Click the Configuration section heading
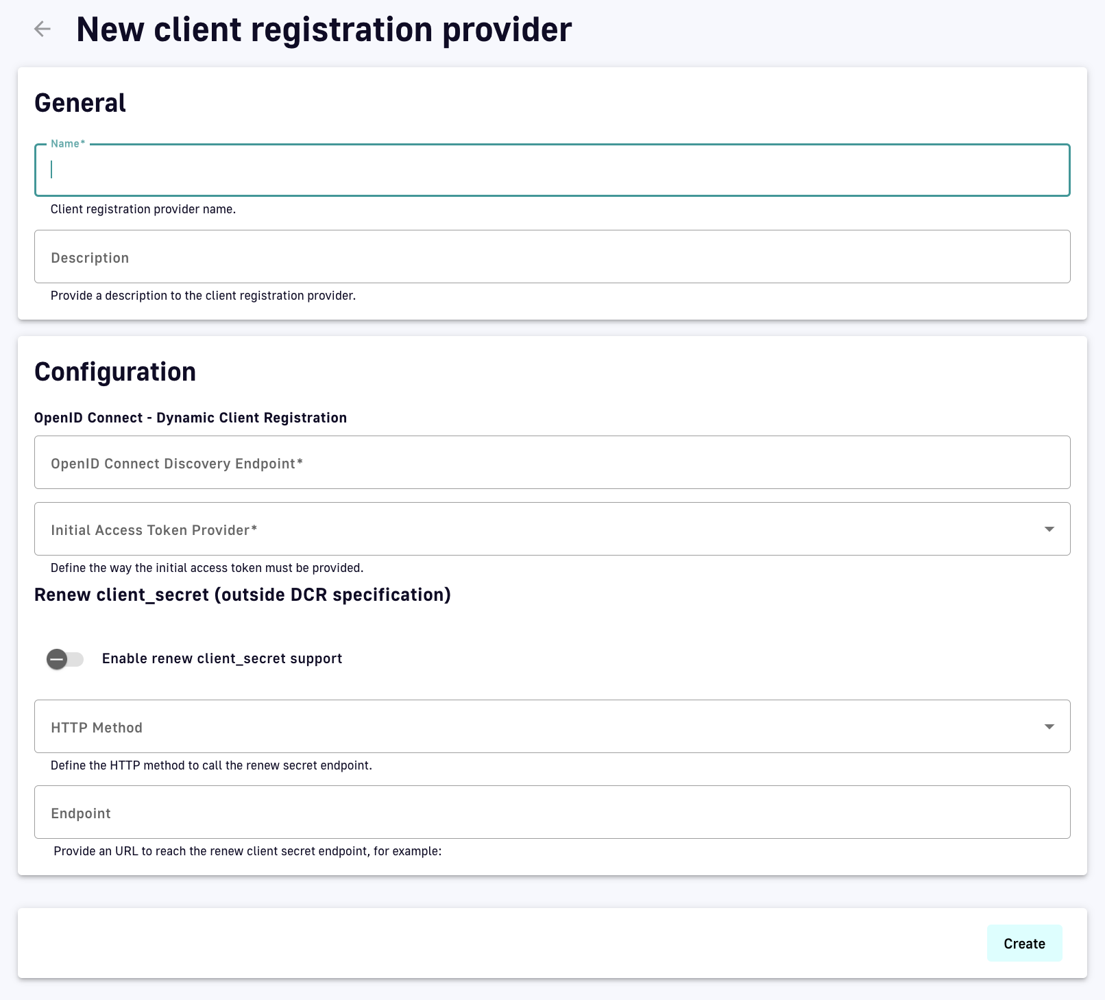1105x1000 pixels. (115, 372)
